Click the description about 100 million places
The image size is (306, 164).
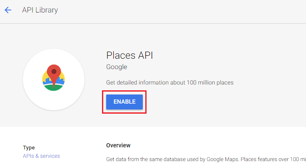(170, 82)
